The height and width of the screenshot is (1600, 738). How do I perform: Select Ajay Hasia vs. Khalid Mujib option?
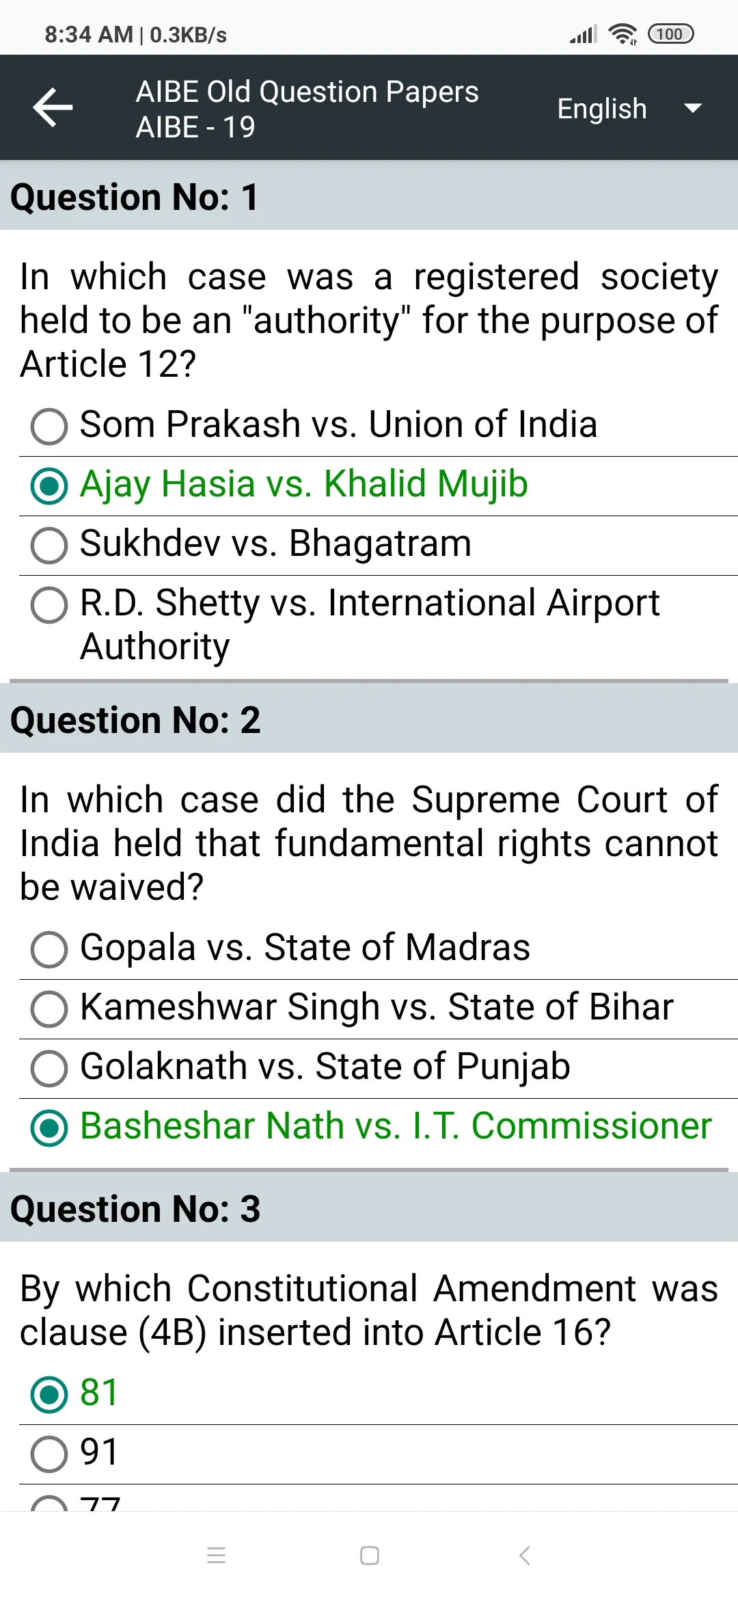pos(379,485)
